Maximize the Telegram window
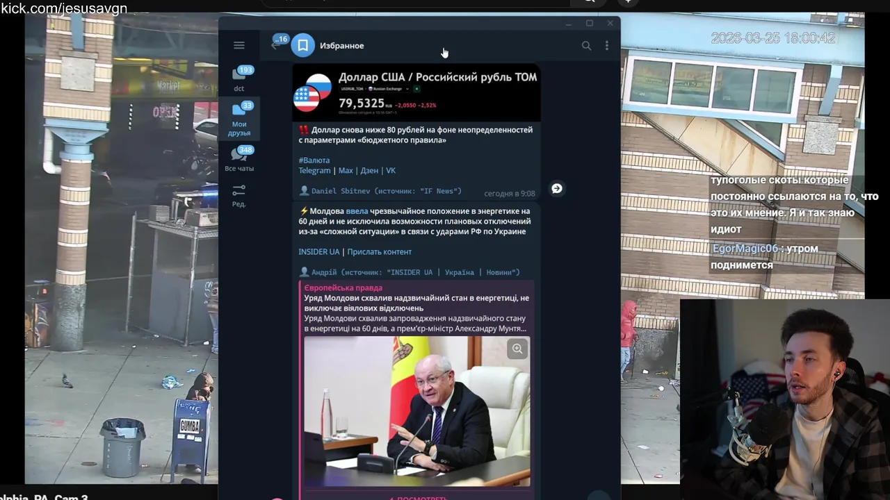 pos(589,24)
